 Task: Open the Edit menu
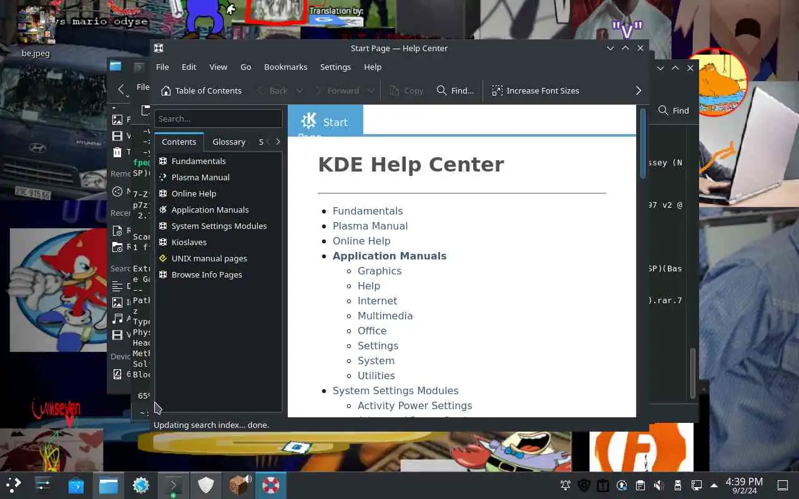pos(189,67)
